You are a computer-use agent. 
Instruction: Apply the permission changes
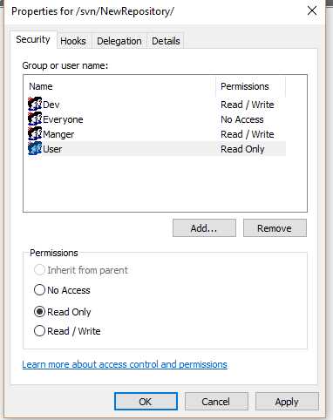(287, 402)
